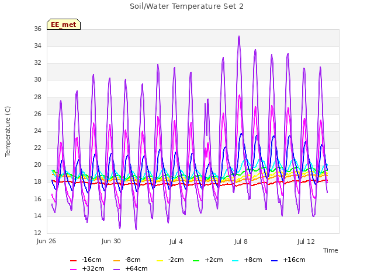The width and height of the screenshot is (374, 280).
Task: Click the highest +64cm peak near Jul 8
Action: click(239, 36)
